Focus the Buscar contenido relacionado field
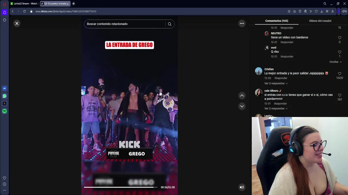This screenshot has width=348, height=195. coord(125,24)
